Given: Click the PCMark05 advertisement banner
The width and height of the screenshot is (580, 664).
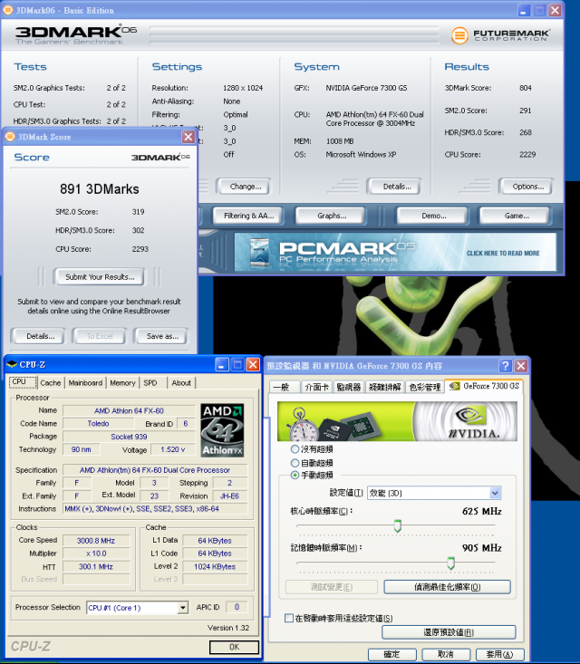Looking at the screenshot, I should (395, 252).
